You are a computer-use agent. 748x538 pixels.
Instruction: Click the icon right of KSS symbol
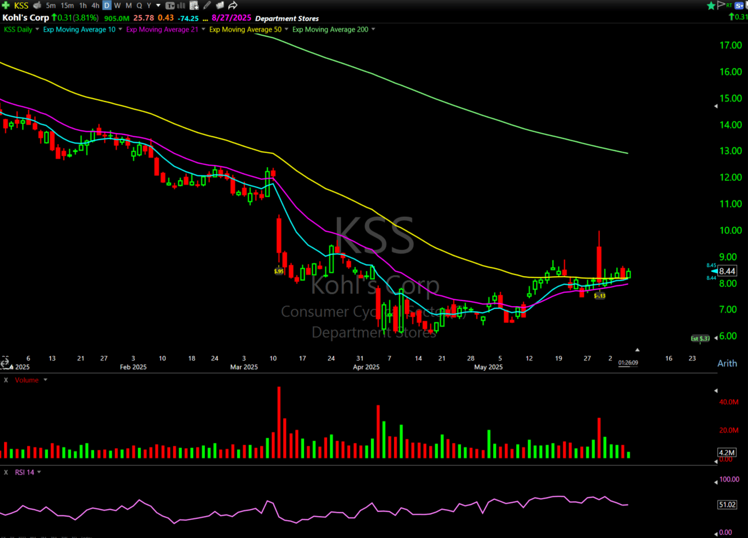pos(37,5)
